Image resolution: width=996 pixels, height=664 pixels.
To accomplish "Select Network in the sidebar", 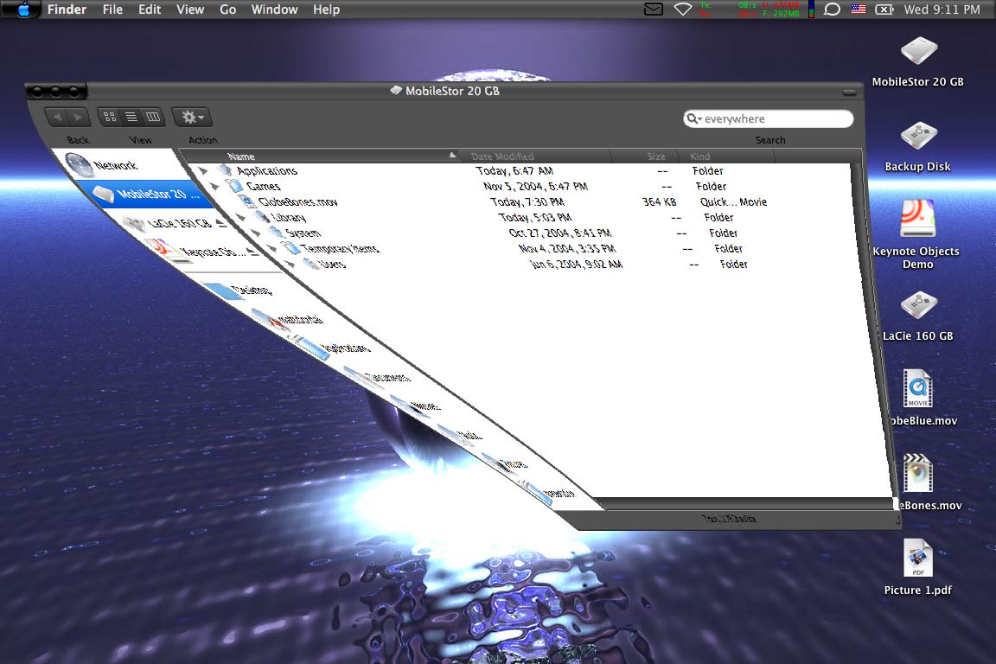I will click(x=114, y=165).
